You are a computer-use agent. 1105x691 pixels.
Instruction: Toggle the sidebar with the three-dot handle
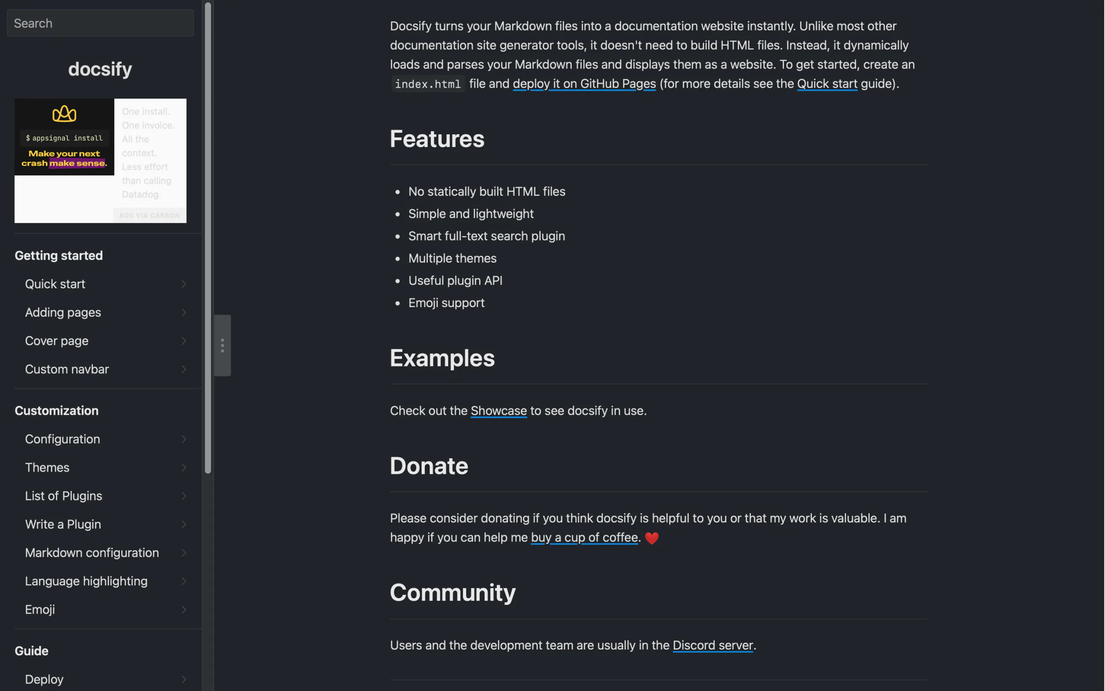[x=222, y=345]
